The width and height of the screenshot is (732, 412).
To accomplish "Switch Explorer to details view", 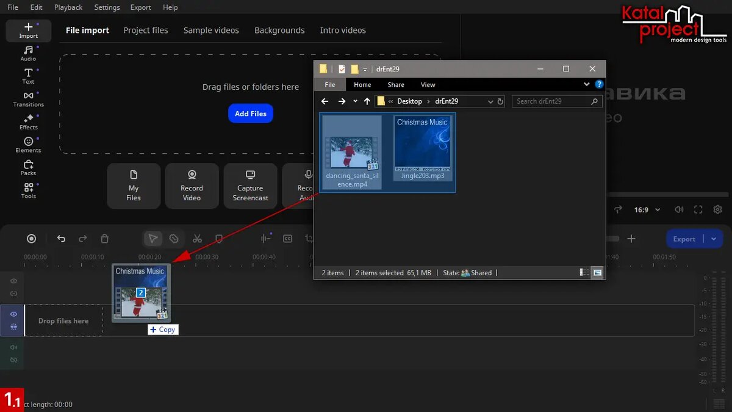I will point(585,273).
